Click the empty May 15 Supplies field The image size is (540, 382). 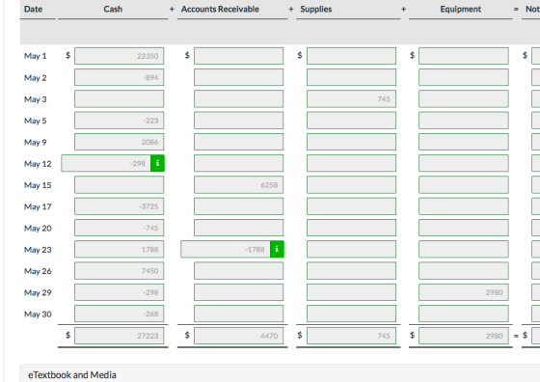coord(351,185)
